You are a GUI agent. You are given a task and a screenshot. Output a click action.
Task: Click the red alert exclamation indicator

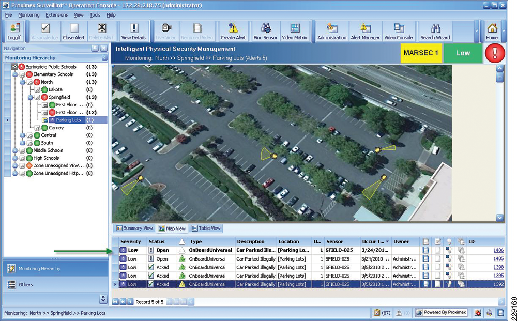[x=495, y=53]
